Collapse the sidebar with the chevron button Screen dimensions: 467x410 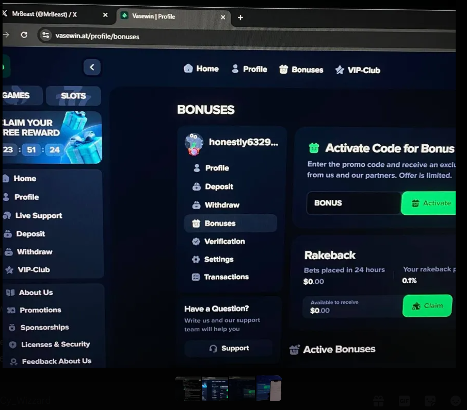[x=92, y=67]
